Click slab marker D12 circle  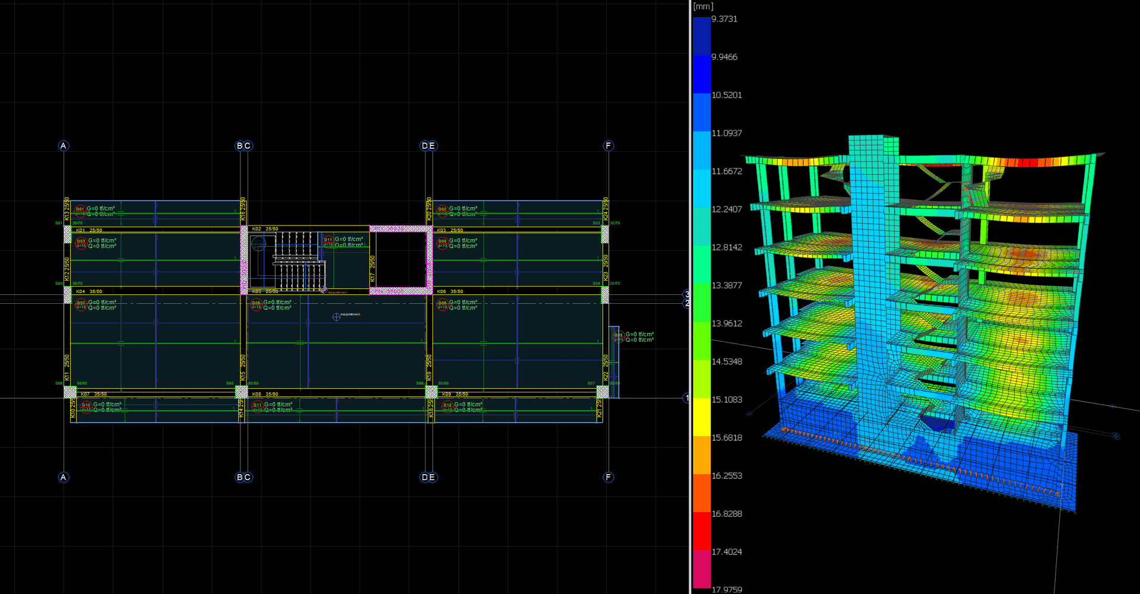pos(447,406)
